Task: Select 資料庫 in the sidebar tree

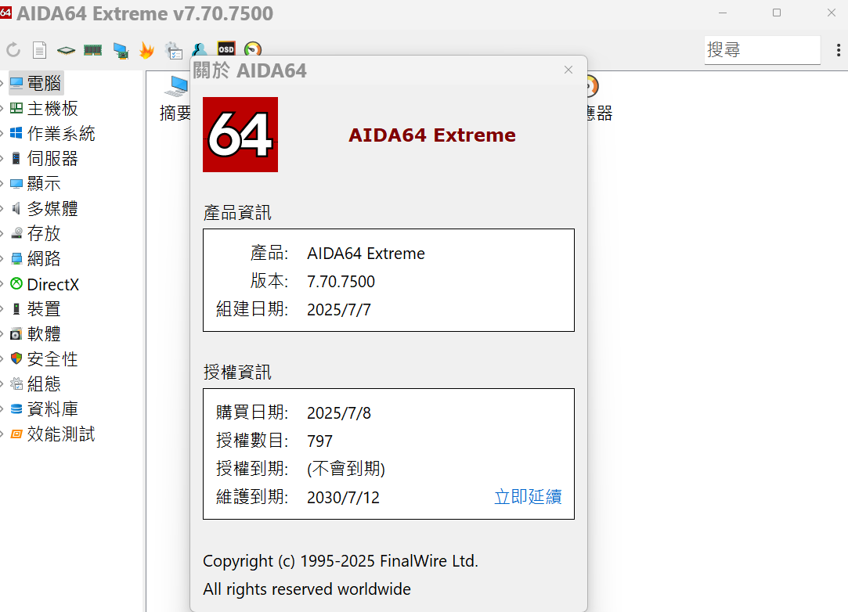Action: (45, 409)
